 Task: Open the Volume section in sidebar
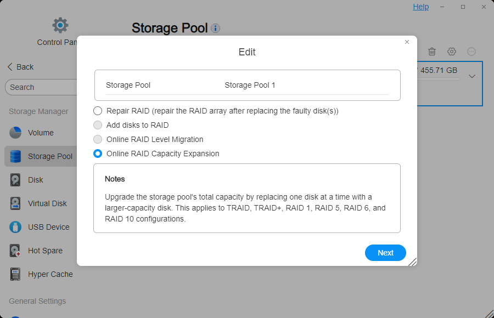(x=41, y=133)
